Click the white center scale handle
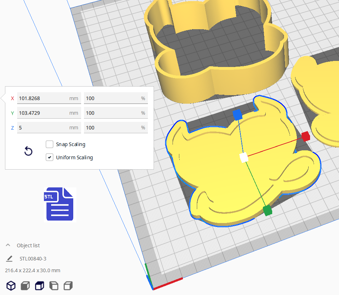 [x=244, y=157]
